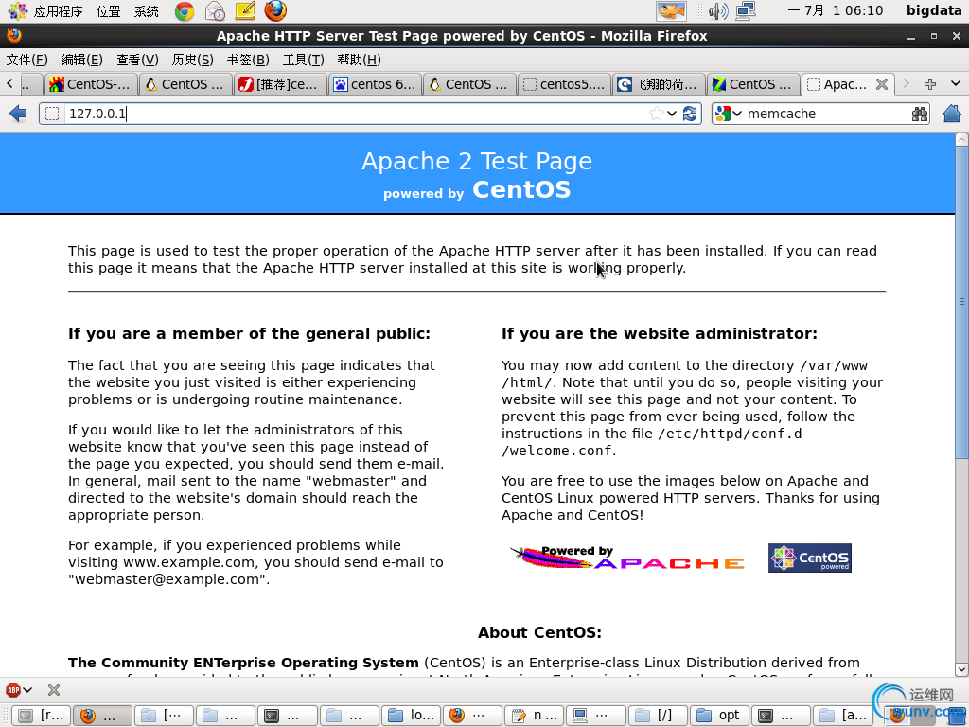Open the address bar history dropdown arrow
This screenshot has height=727, width=969.
point(672,114)
